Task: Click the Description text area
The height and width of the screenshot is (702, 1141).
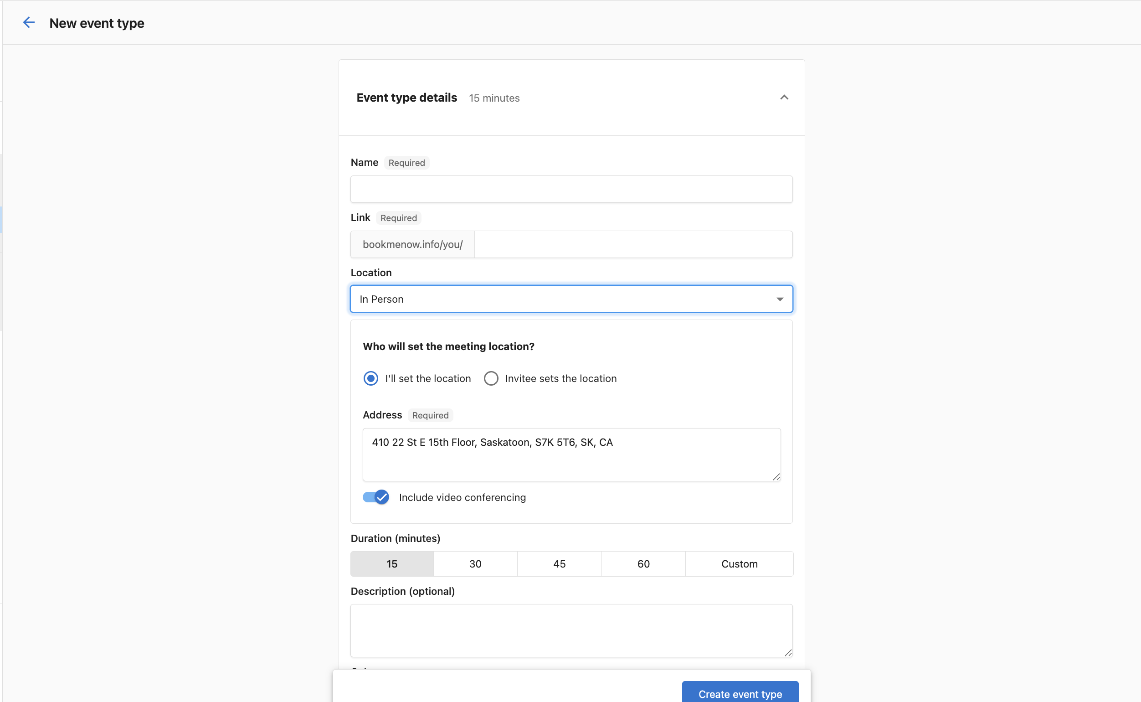Action: tap(571, 630)
